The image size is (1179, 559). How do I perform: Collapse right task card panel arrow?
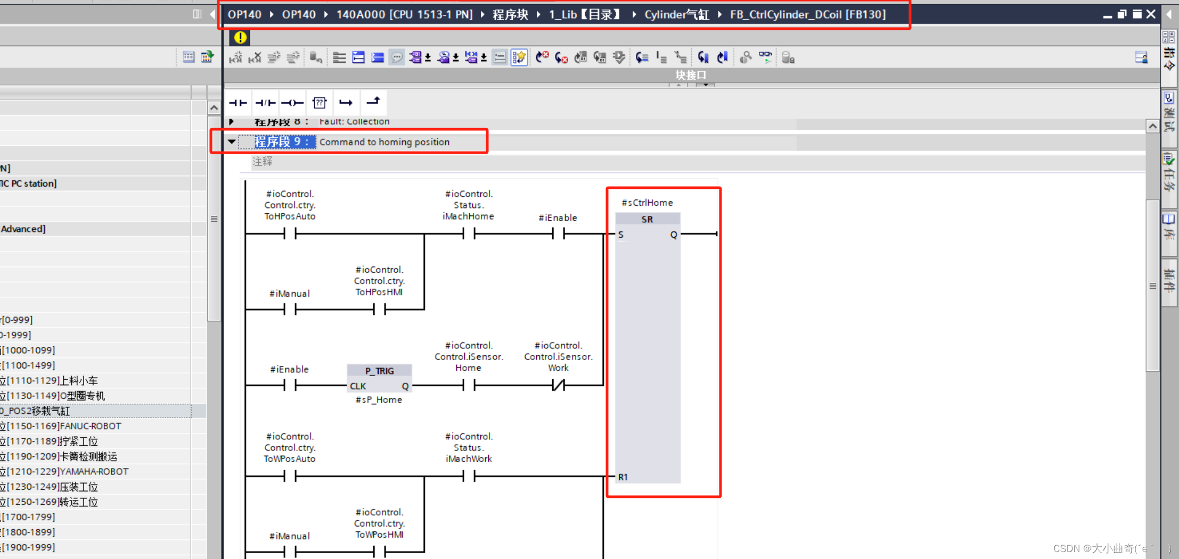pos(1170,14)
